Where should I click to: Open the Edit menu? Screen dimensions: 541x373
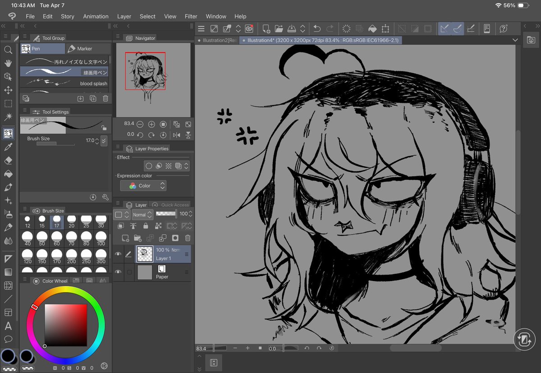48,16
